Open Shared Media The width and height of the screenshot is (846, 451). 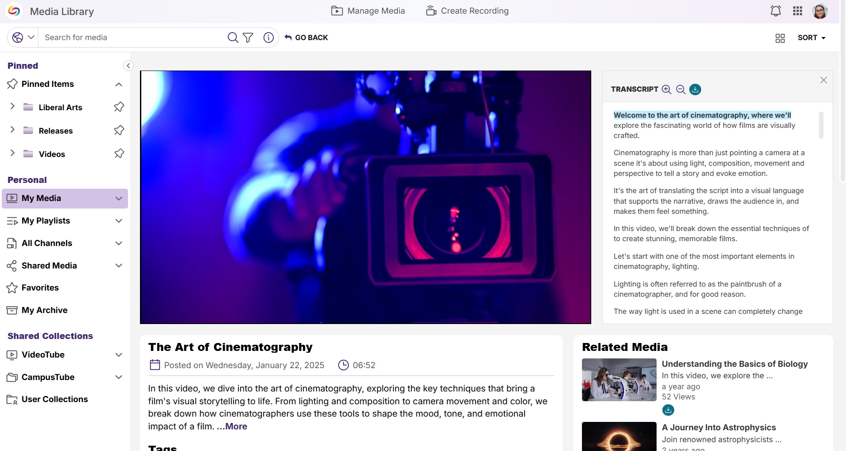[x=49, y=266]
